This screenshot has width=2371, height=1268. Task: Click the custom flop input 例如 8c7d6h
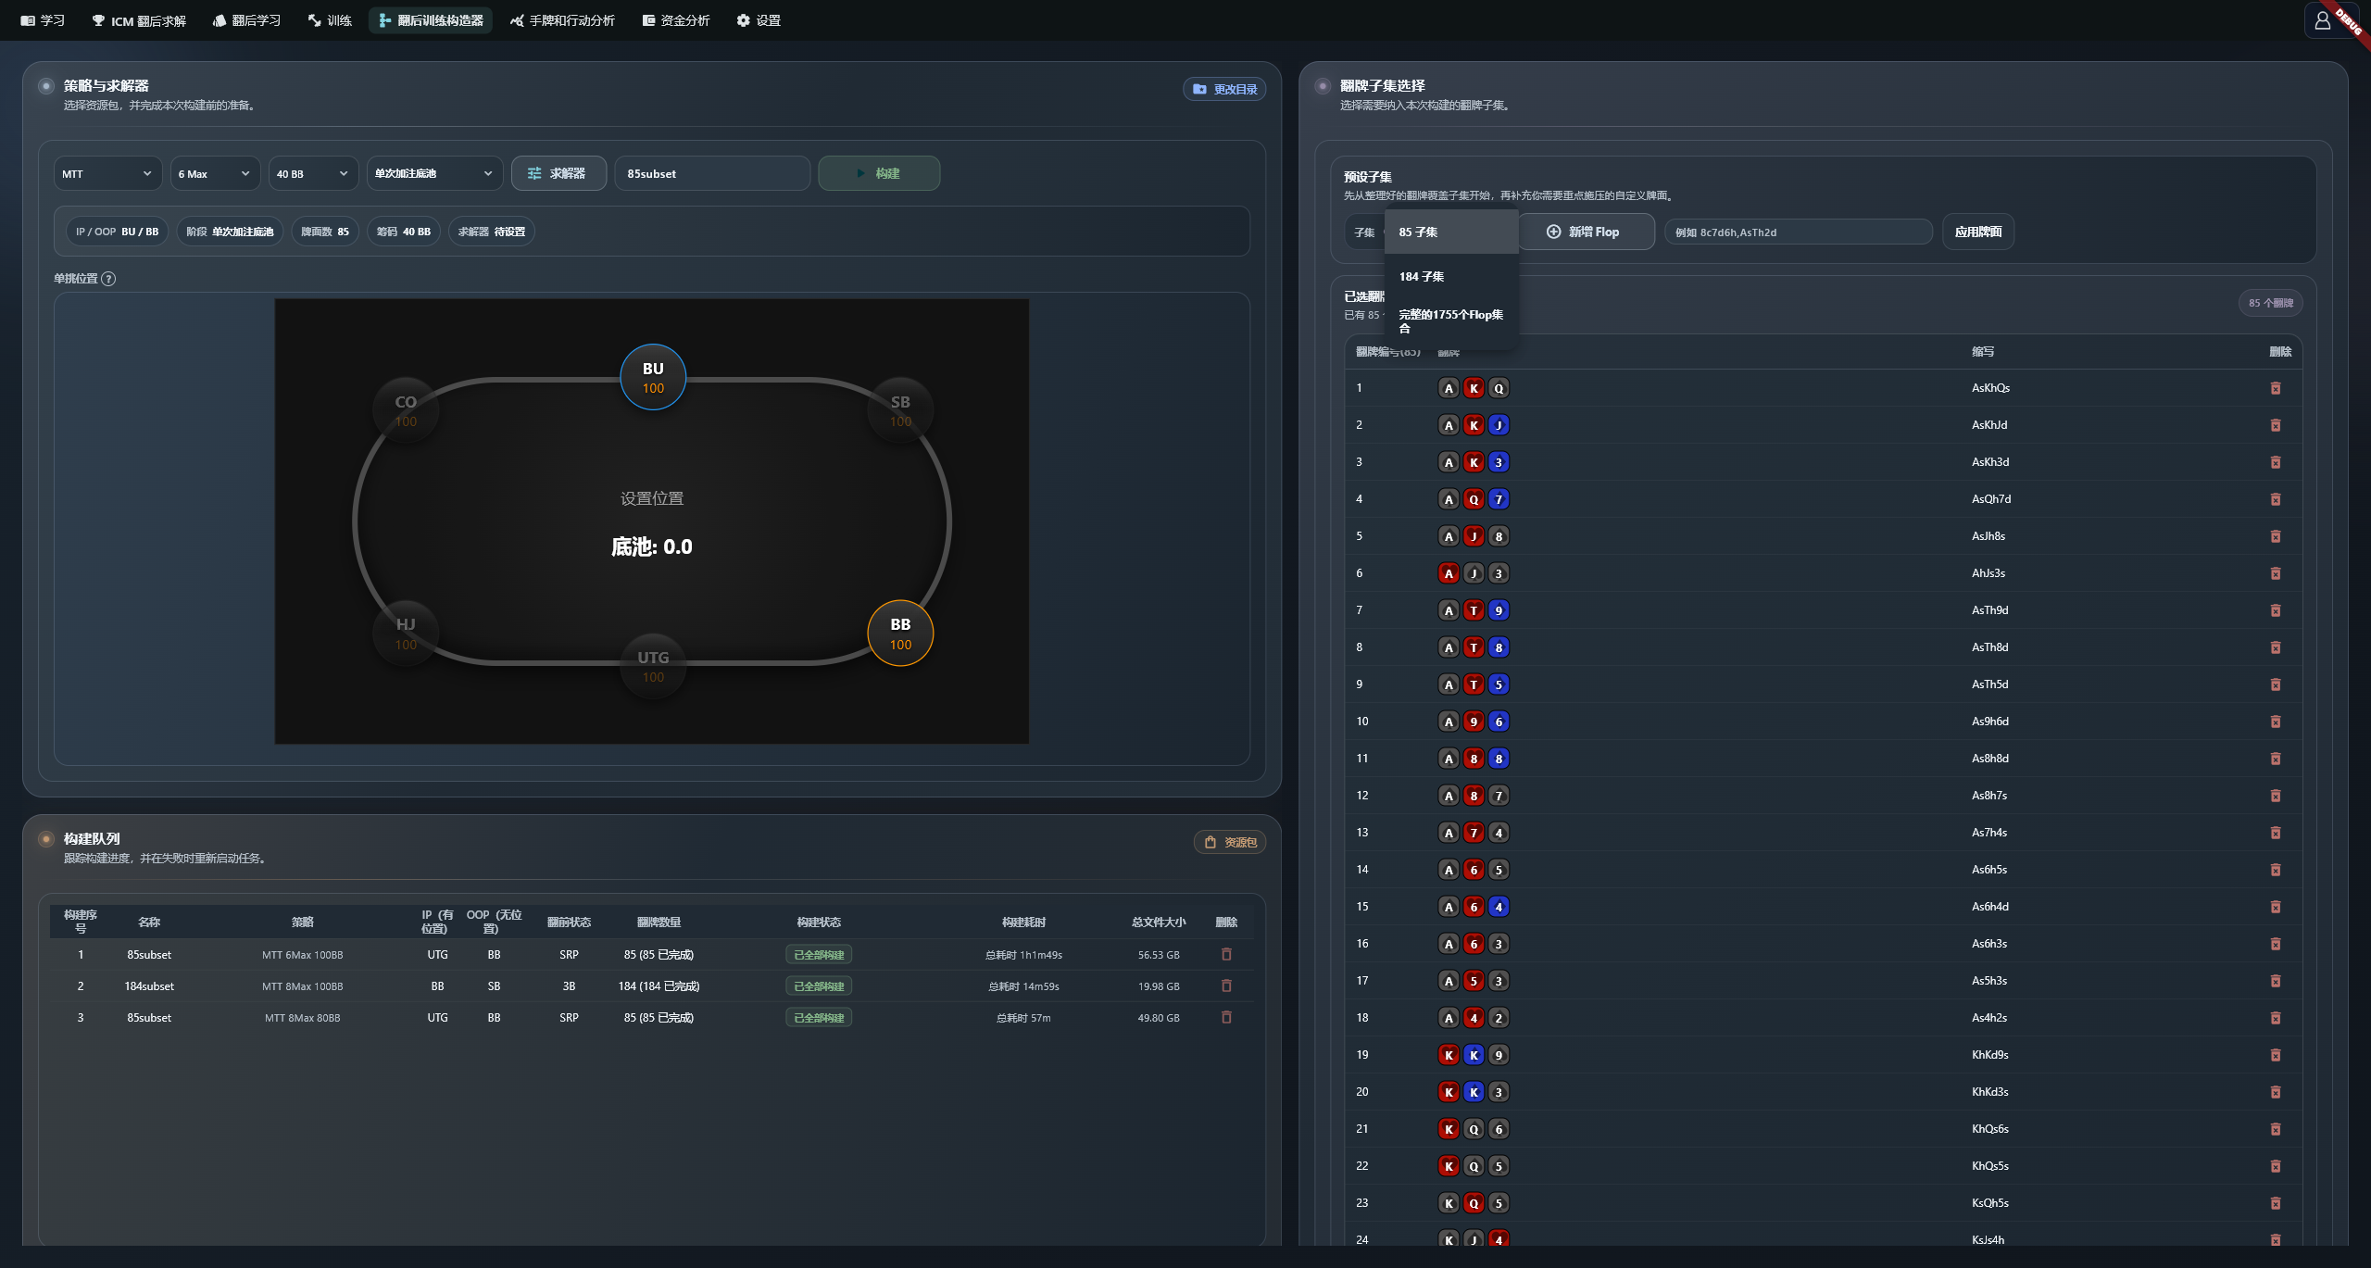(x=1799, y=232)
